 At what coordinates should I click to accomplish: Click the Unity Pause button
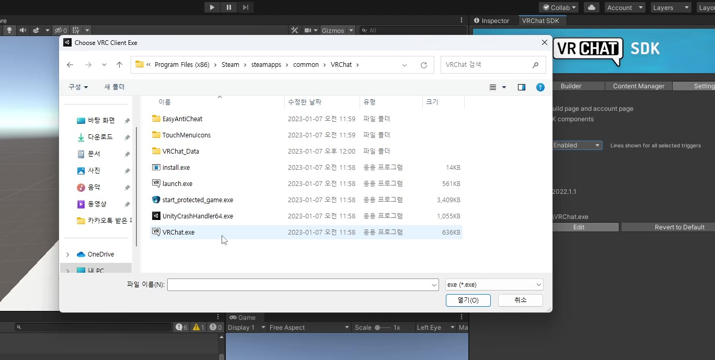[229, 7]
